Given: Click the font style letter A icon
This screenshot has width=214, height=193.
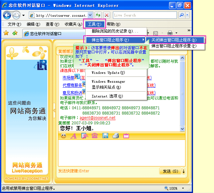Looking at the screenshot, I should [x=74, y=136].
